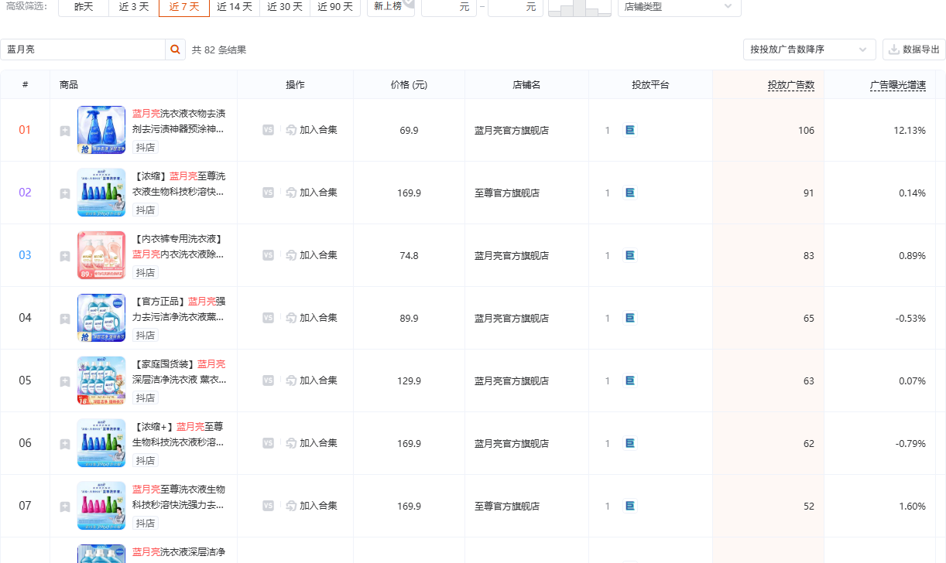Click 加入合集 in row 04
Screen dimensions: 946x563
(x=311, y=318)
